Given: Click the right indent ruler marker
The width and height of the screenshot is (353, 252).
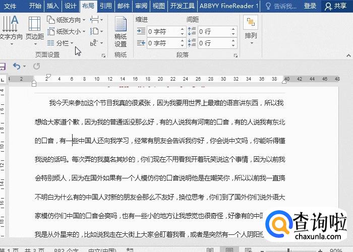Looking at the screenshot, I should pos(284,82).
